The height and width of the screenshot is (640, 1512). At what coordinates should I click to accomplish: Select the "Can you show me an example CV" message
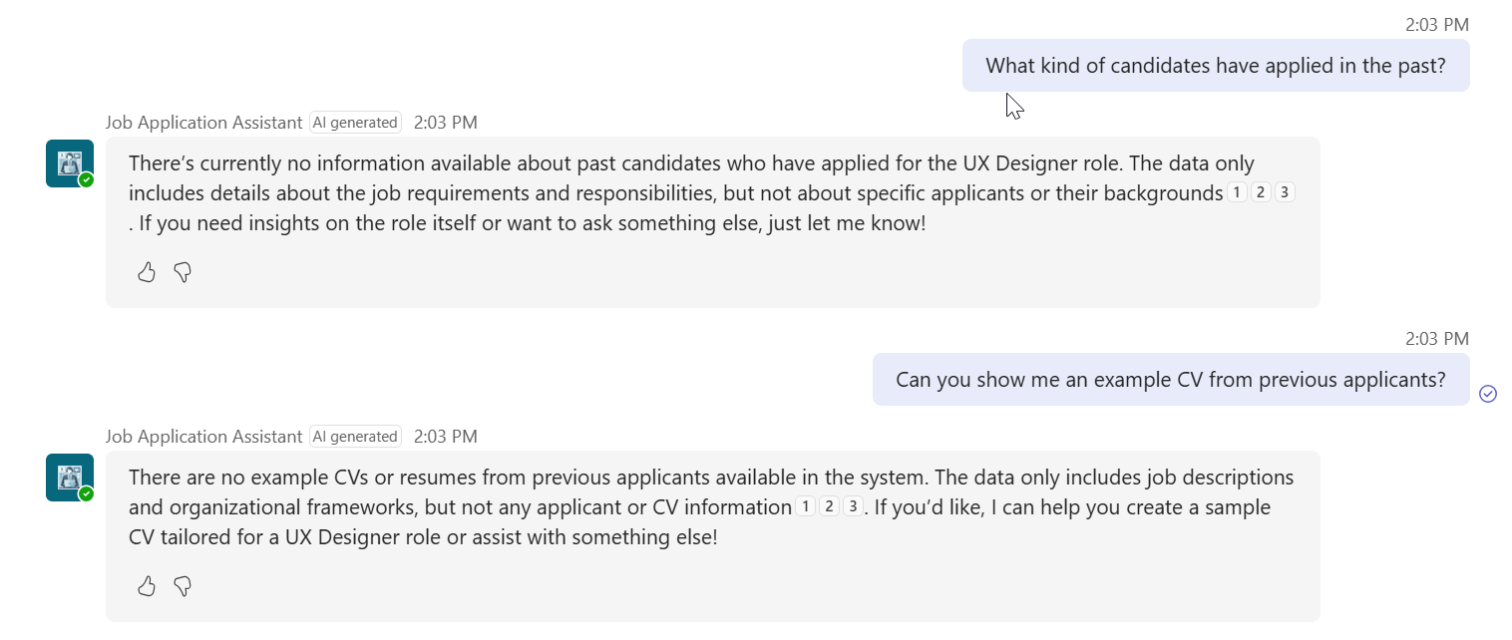(x=1170, y=380)
